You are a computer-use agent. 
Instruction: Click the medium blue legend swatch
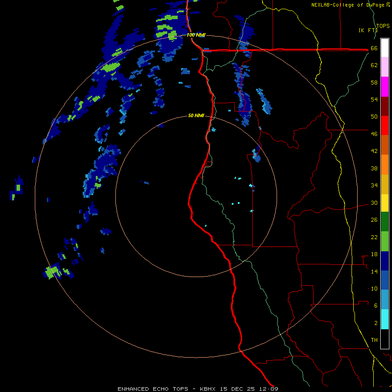[x=385, y=280]
